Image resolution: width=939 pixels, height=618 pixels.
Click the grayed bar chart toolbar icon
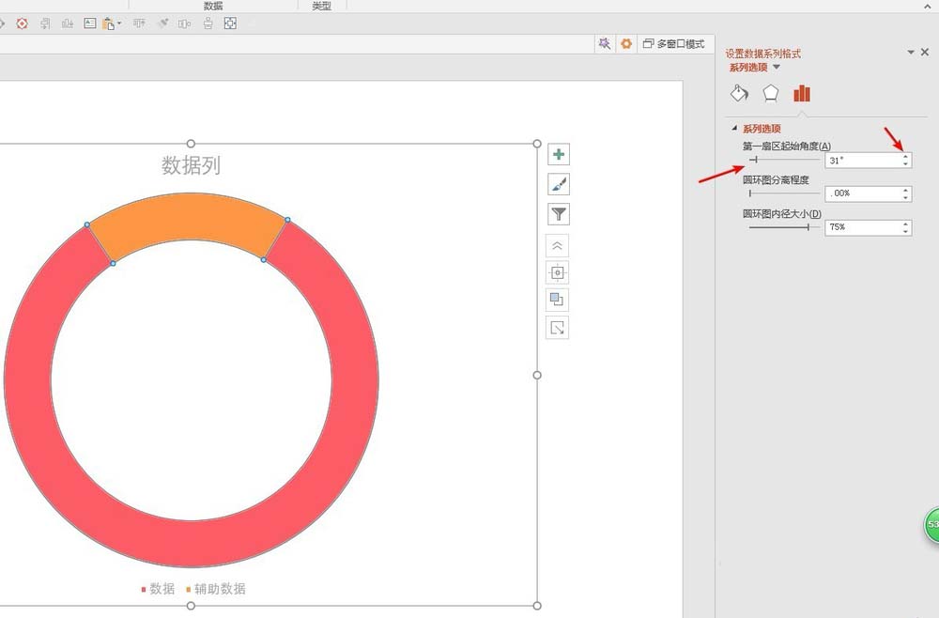pyautogui.click(x=67, y=23)
